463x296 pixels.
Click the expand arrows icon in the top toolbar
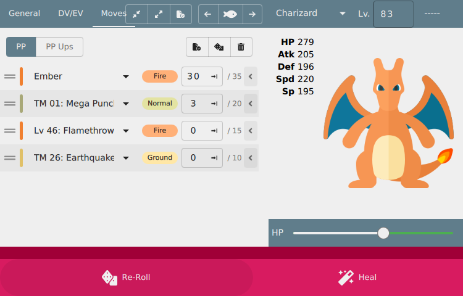point(159,14)
